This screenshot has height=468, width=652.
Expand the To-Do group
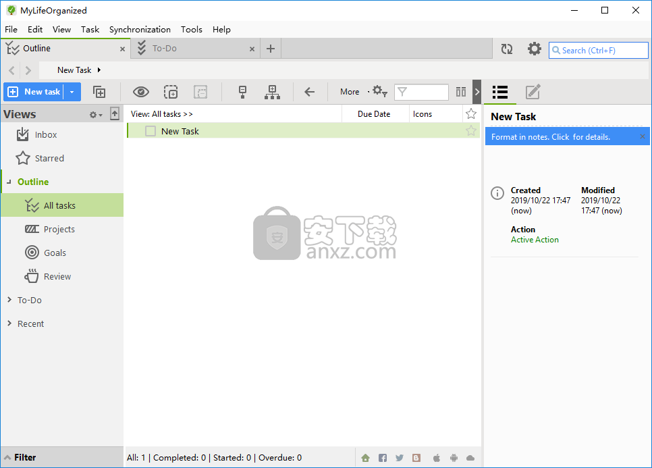(x=9, y=300)
